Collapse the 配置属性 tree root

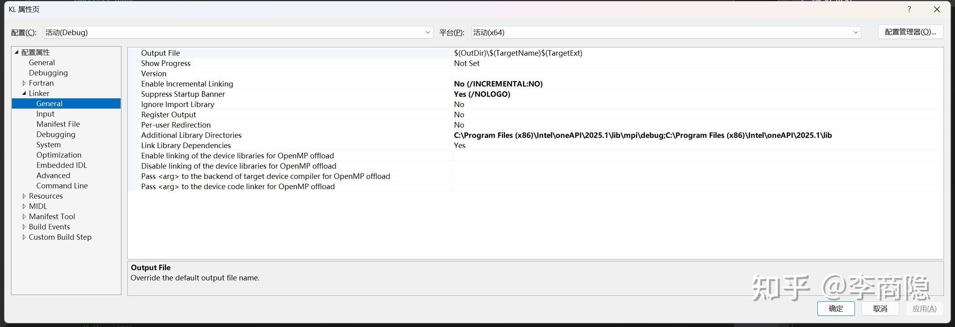coord(17,52)
